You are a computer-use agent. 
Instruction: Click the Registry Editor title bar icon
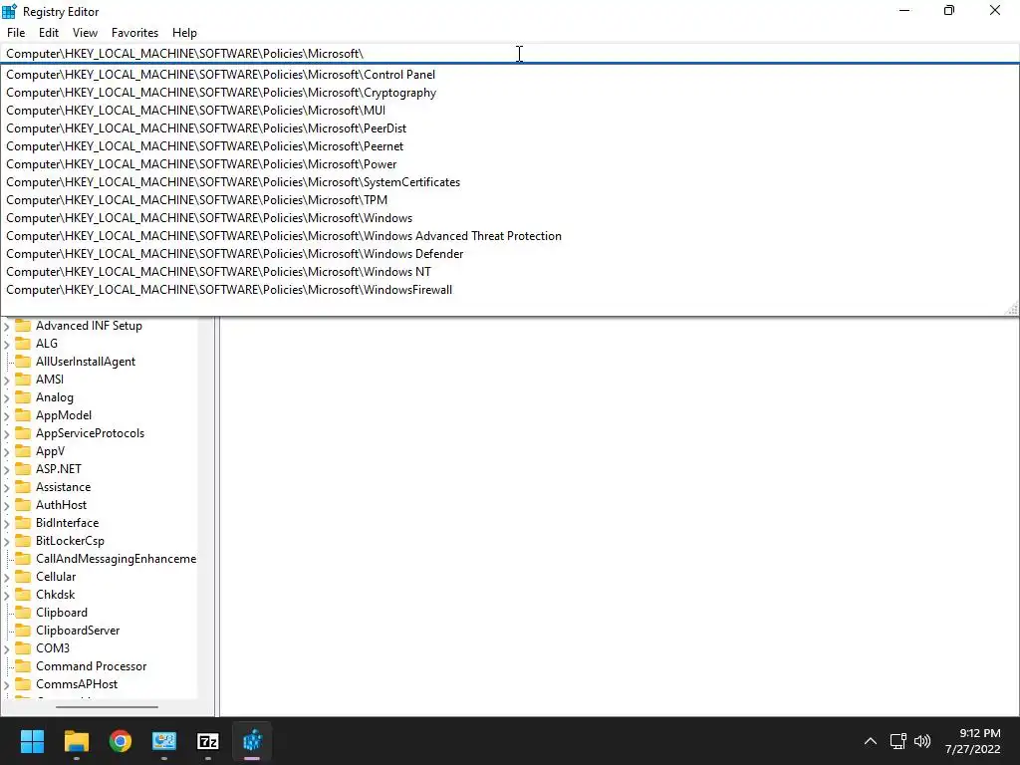coord(9,11)
